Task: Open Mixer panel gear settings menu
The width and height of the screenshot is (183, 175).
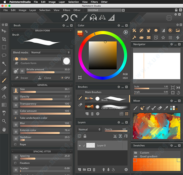Action: click(171, 101)
